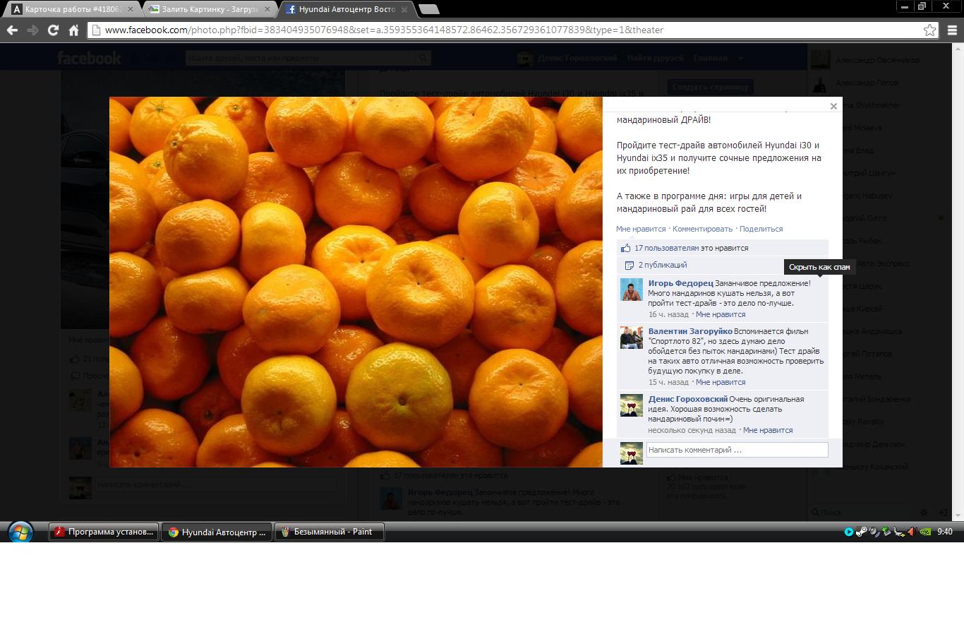Like the photo via Мне нравится link
This screenshot has height=620, width=964.
pyautogui.click(x=641, y=229)
